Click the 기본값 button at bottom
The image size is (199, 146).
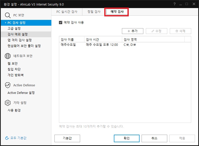coord(67,138)
